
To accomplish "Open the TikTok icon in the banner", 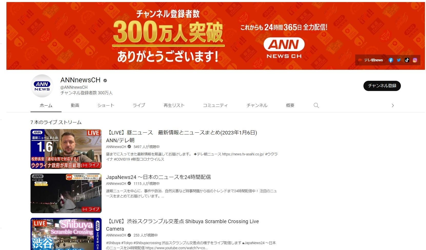I will point(407,60).
